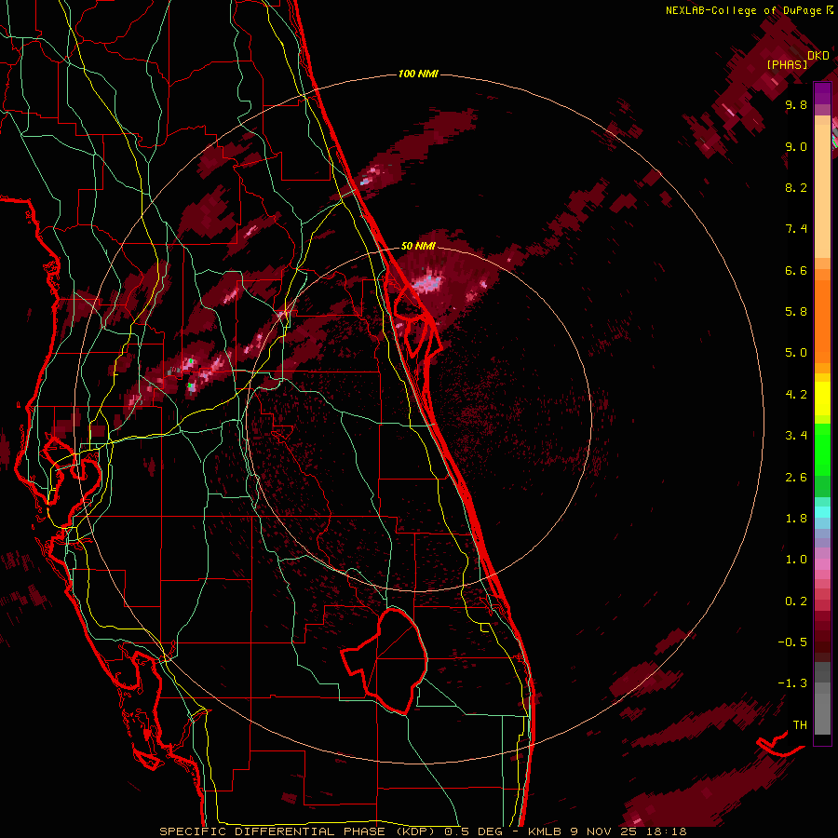Click the -1.3 legend value
This screenshot has height=838, width=838.
point(792,683)
